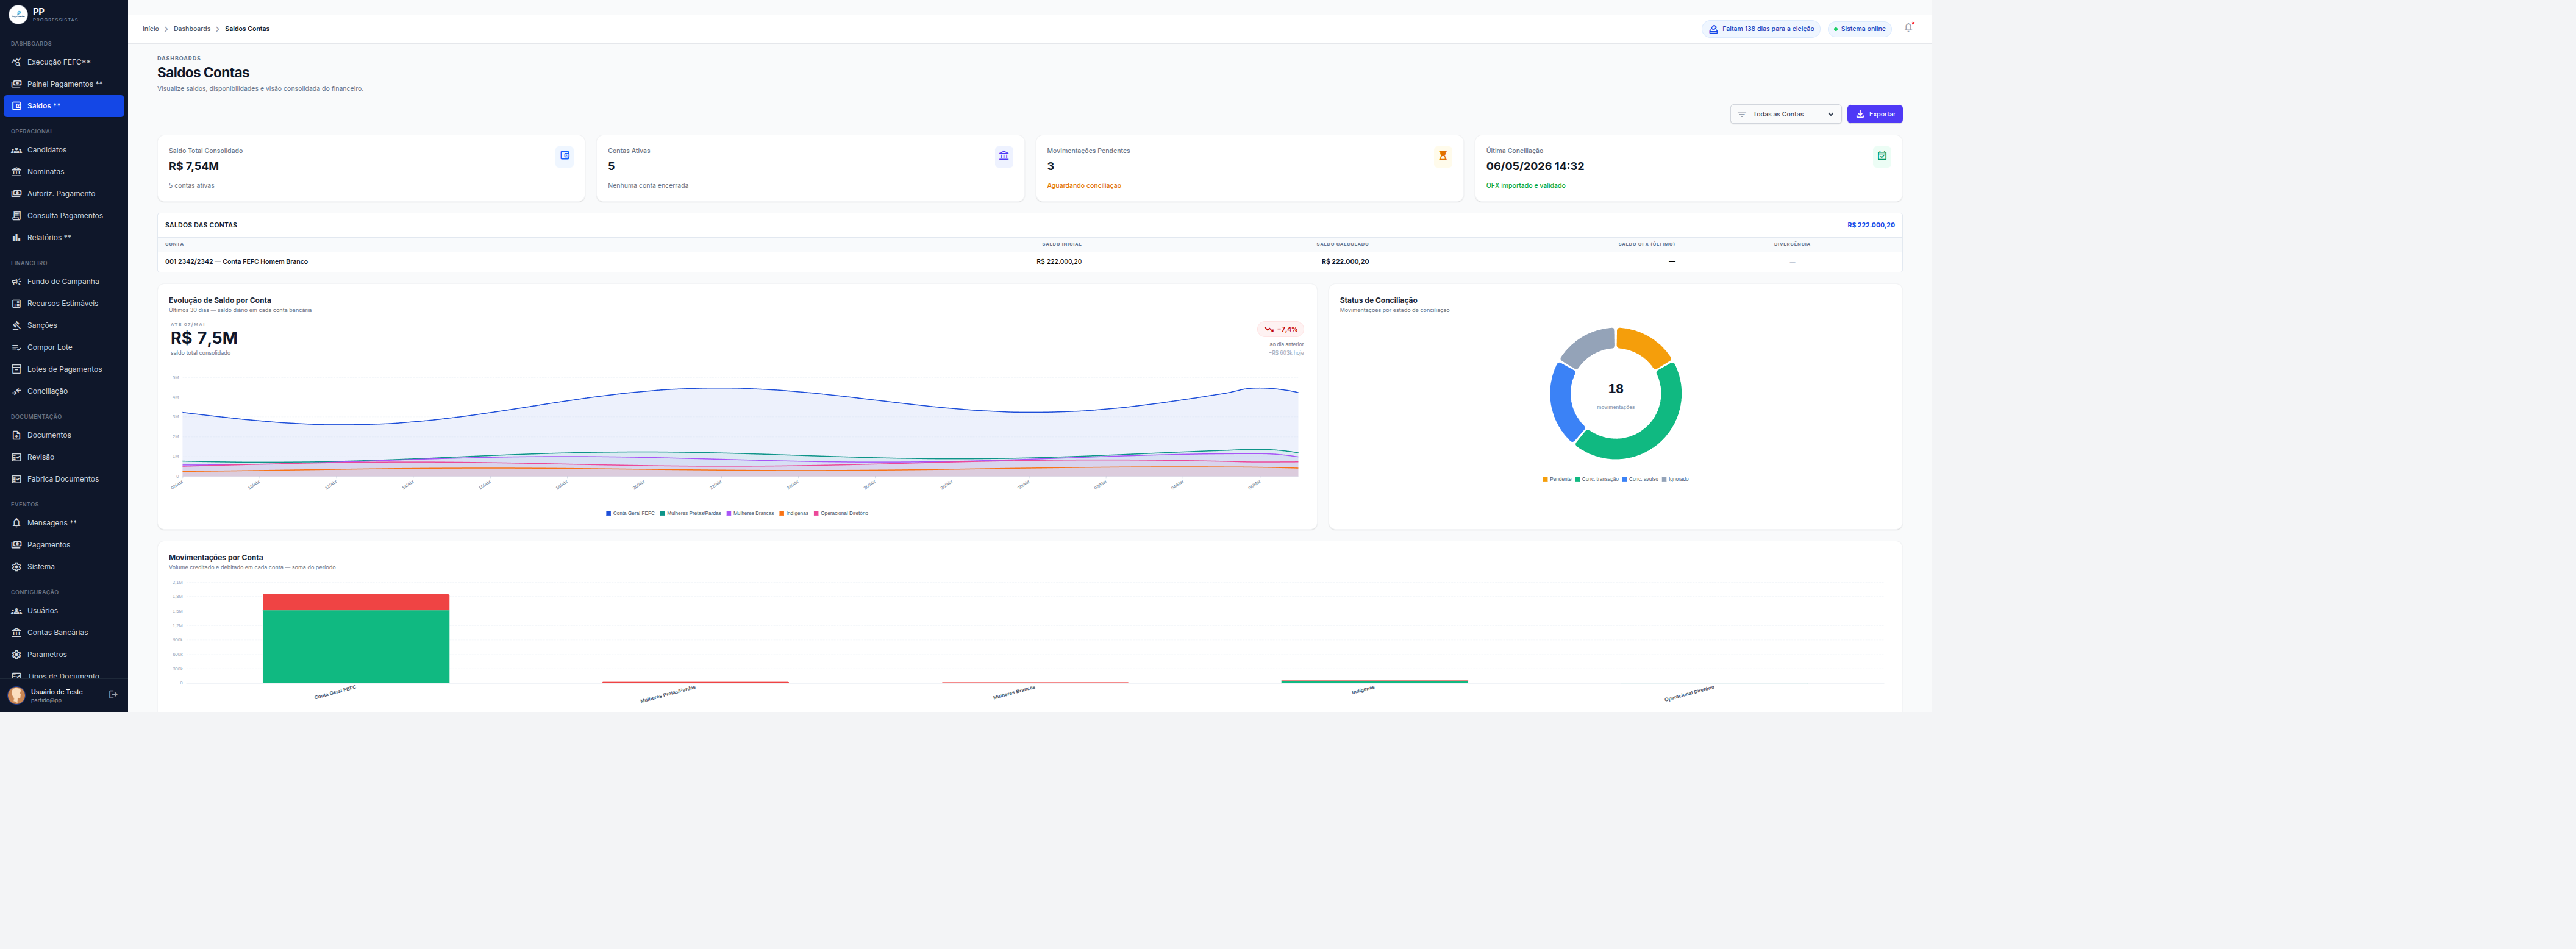This screenshot has height=949, width=2576.
Task: Click Aguardando conciliação status text
Action: tap(1084, 186)
